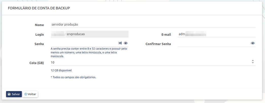
Task: Increase Cota value with up arrow
Action: tap(253, 61)
